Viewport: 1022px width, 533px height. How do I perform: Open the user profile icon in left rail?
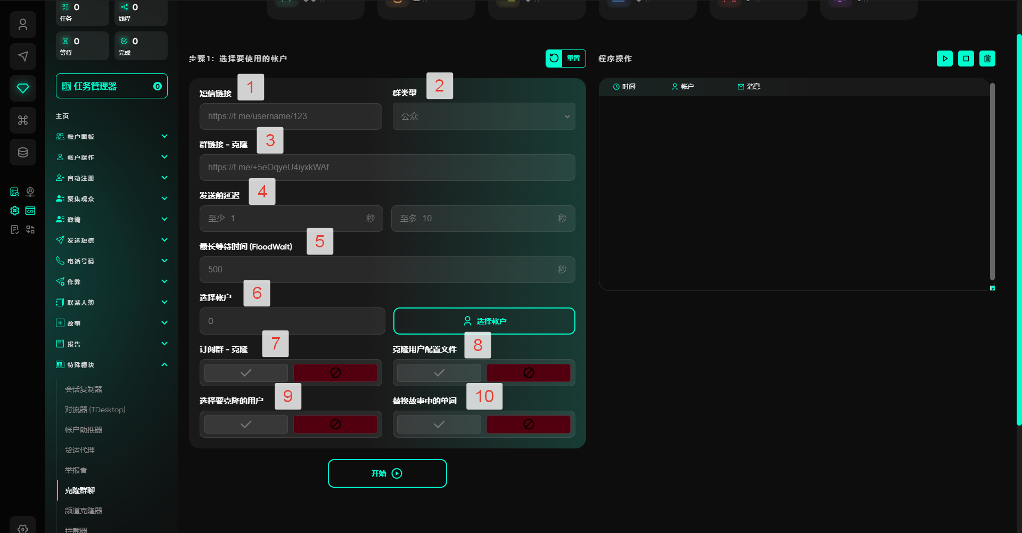[22, 24]
